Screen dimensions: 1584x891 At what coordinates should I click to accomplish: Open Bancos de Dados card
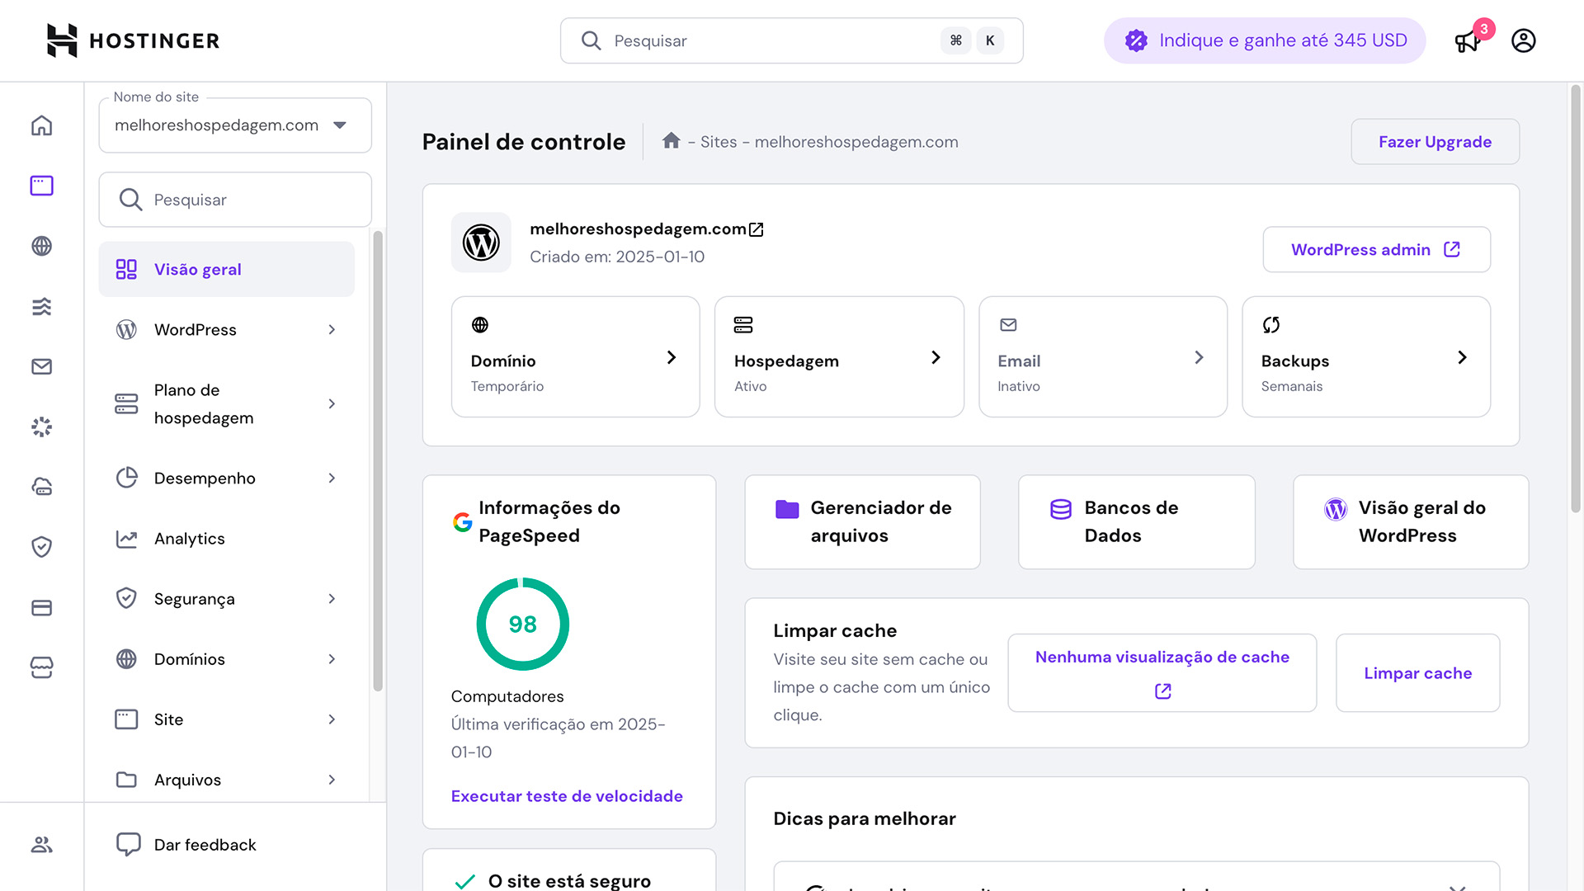click(x=1137, y=522)
